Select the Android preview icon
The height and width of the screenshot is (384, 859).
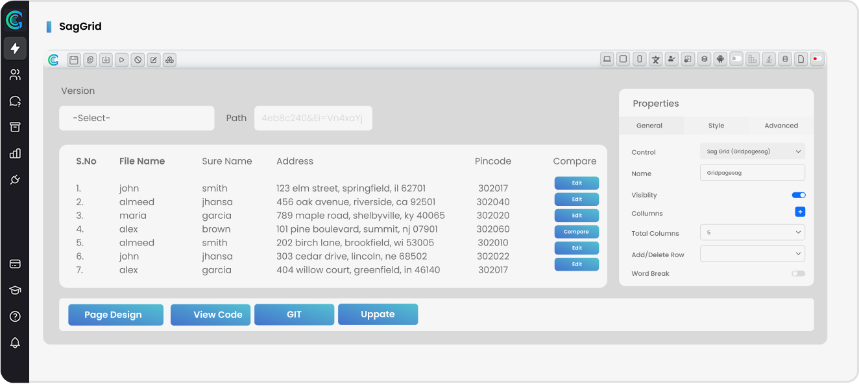pos(720,59)
